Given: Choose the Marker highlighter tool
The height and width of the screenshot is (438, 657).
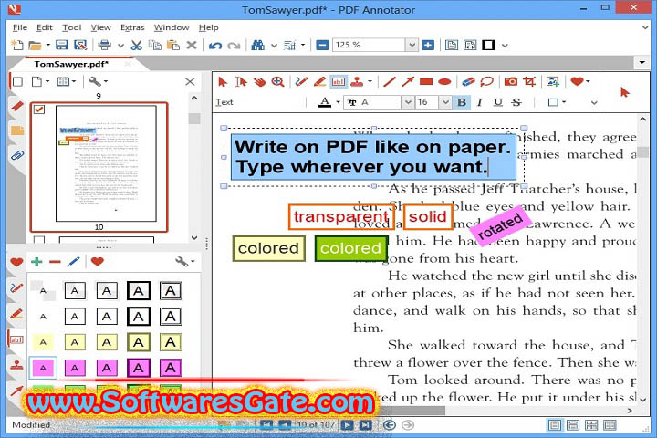Looking at the screenshot, I should [x=319, y=82].
